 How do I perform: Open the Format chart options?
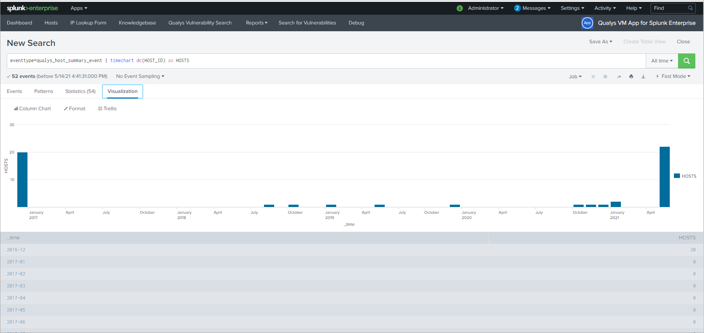click(x=75, y=109)
